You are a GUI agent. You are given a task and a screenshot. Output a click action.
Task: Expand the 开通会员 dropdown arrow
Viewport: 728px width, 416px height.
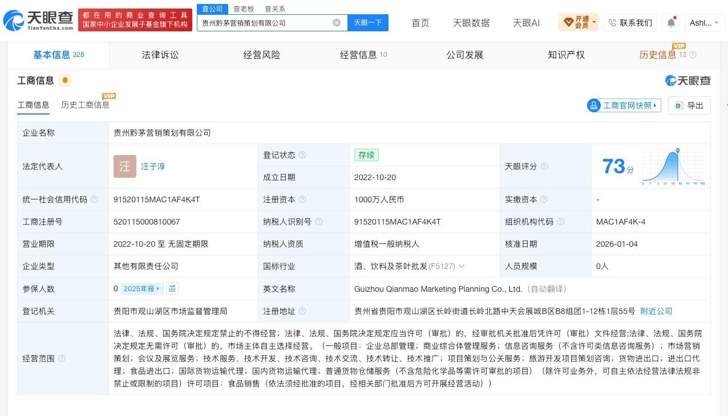(x=594, y=23)
